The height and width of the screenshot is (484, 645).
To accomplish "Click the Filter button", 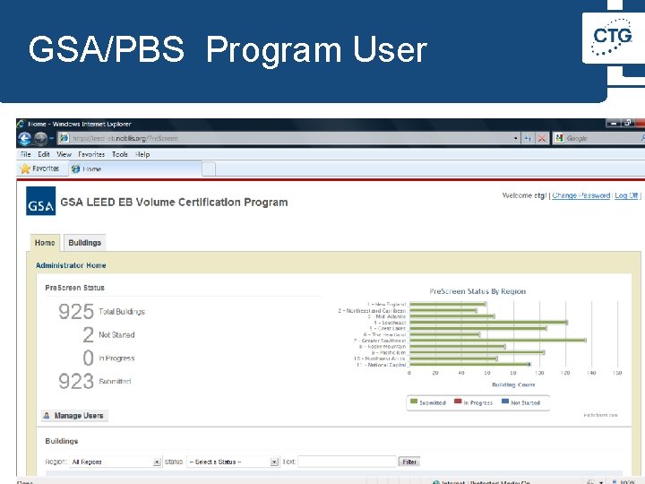I will pos(408,462).
